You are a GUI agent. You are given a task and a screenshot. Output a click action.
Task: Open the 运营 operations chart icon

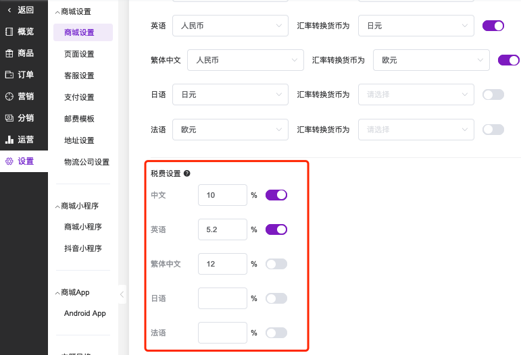tap(9, 140)
